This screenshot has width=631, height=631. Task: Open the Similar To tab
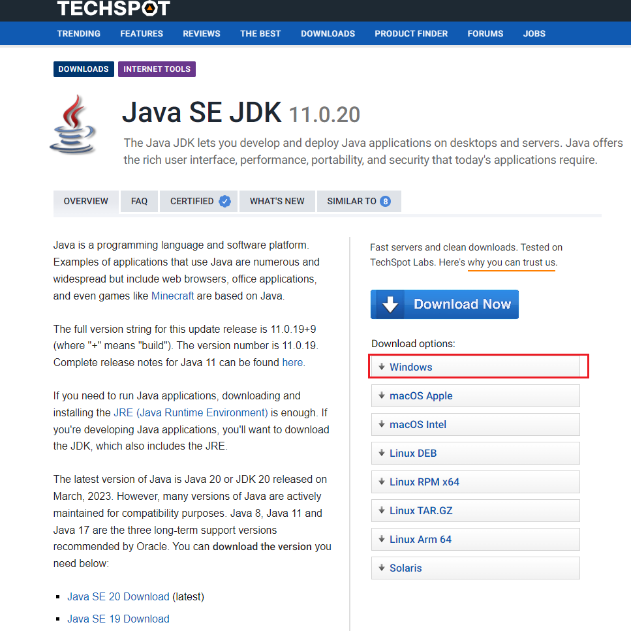point(359,201)
